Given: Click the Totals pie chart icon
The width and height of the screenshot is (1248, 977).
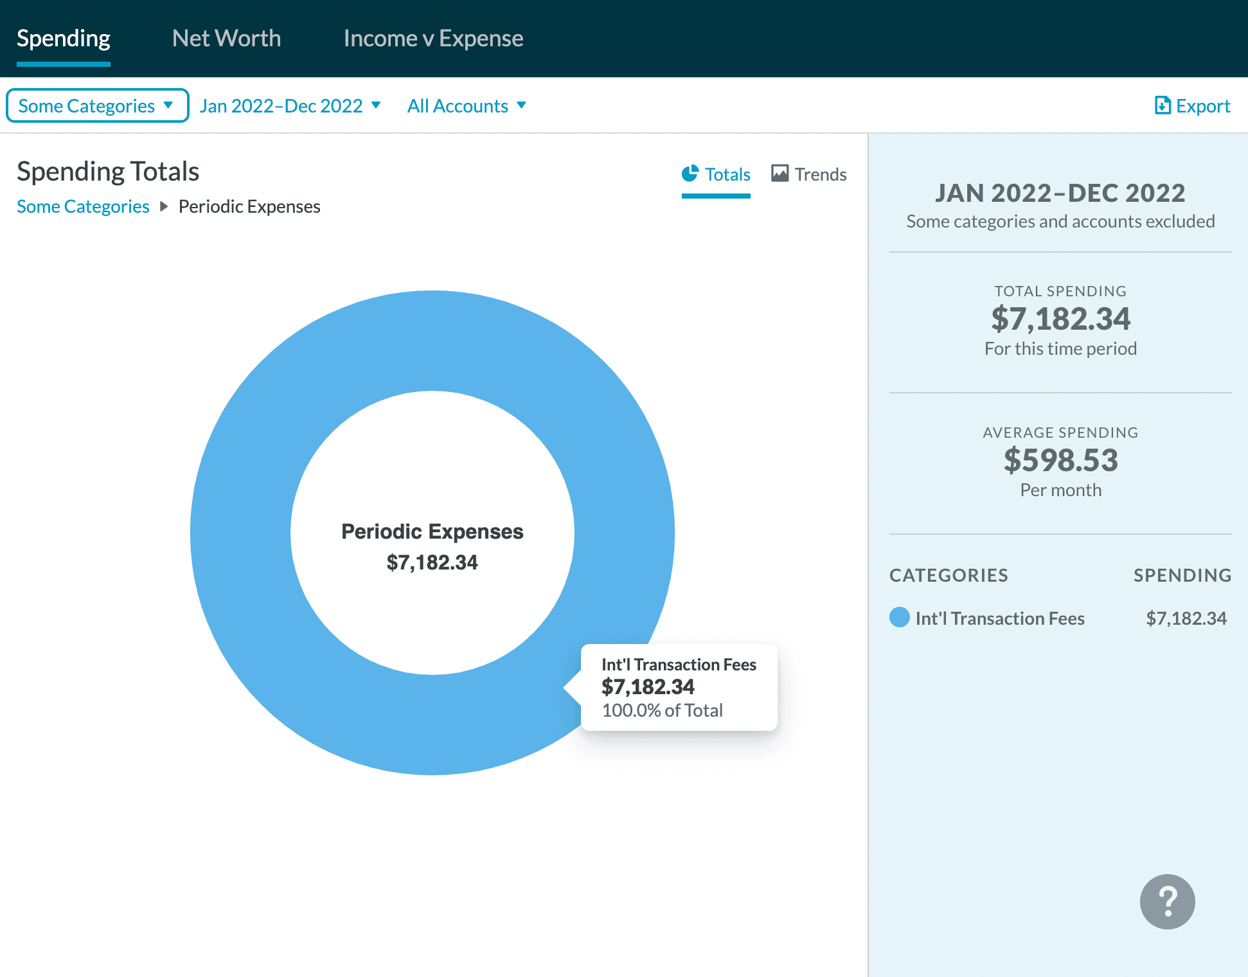Looking at the screenshot, I should click(x=690, y=174).
